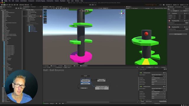Open the Window menu
The image size is (189, 106).
point(77,1)
